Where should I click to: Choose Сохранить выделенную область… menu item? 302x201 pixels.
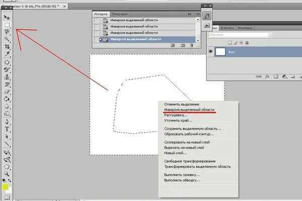pos(193,128)
